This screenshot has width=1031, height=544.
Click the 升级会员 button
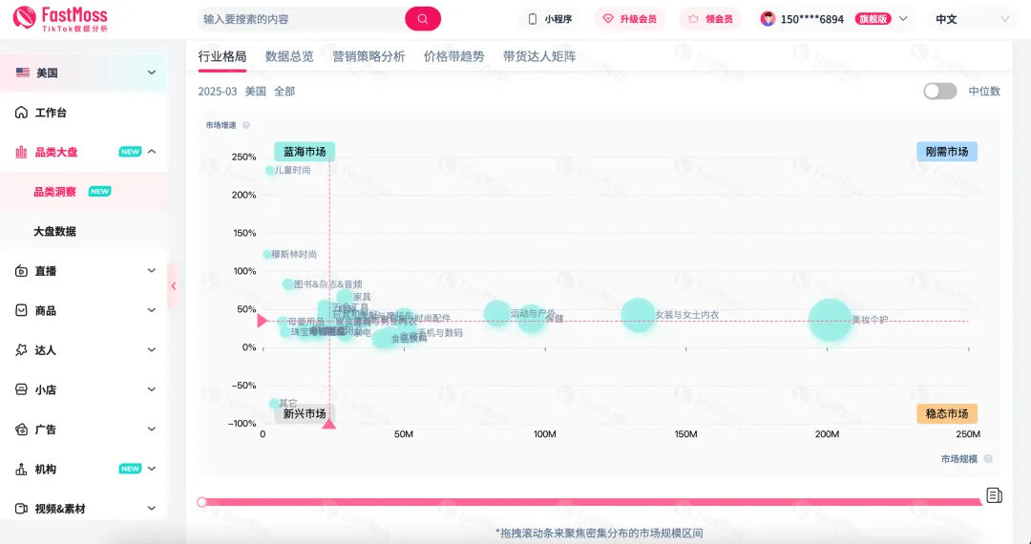coord(630,19)
